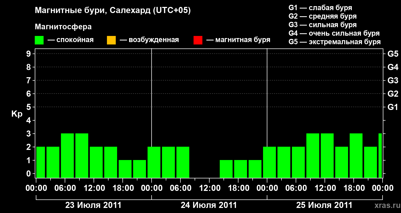The image size is (401, 213).
Task: Click the 'Магнитосфера' heading
Action: coord(63,27)
